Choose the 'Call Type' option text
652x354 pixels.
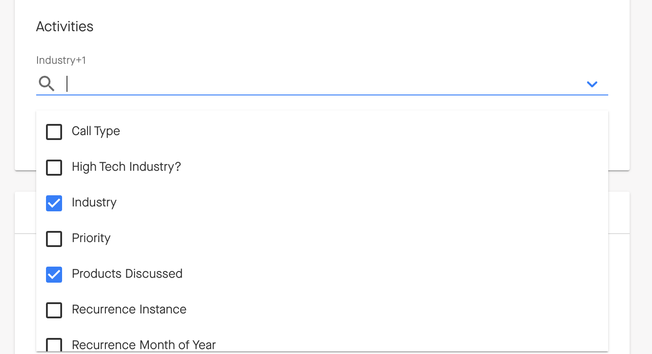[x=96, y=131]
